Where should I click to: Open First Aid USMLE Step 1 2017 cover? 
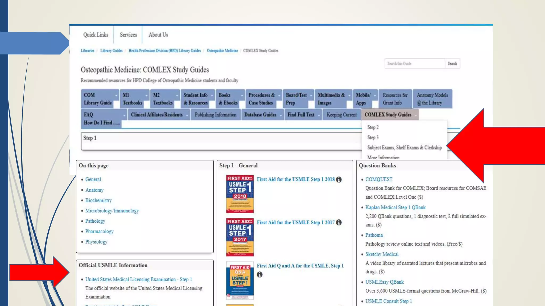tap(240, 237)
